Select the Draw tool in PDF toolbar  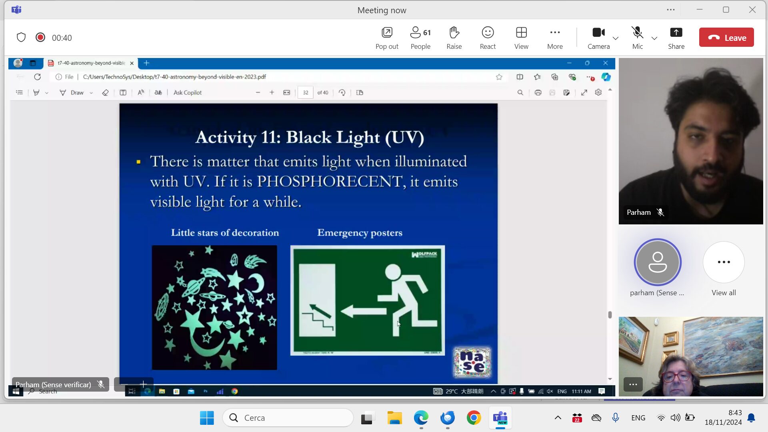coord(72,92)
